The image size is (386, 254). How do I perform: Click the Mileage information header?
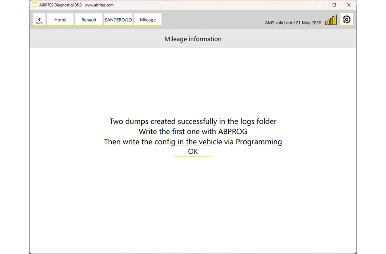(x=193, y=39)
